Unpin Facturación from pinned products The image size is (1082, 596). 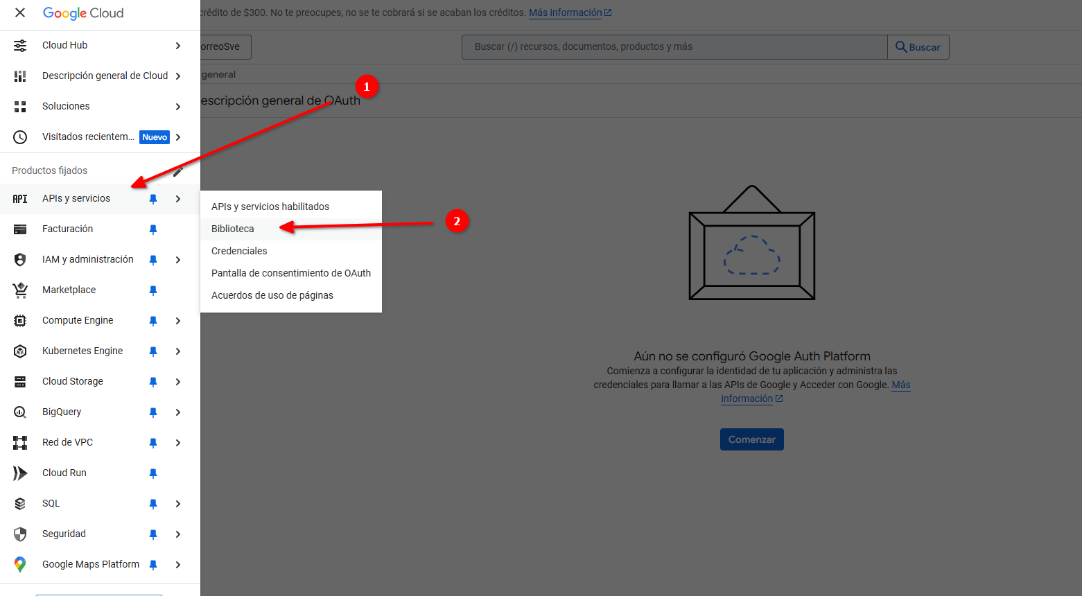(153, 229)
